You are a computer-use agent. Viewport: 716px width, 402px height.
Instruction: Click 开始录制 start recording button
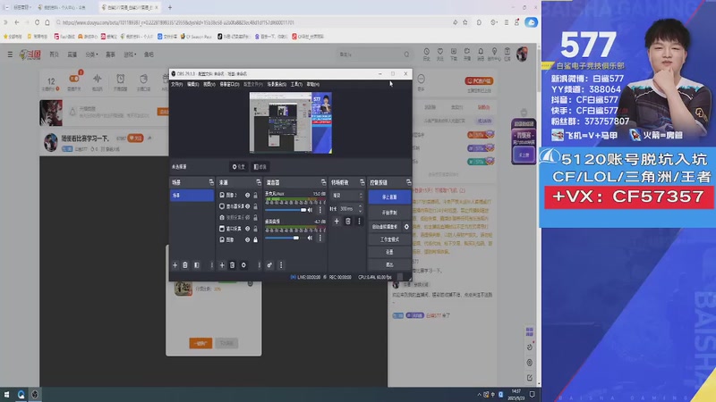point(389,213)
